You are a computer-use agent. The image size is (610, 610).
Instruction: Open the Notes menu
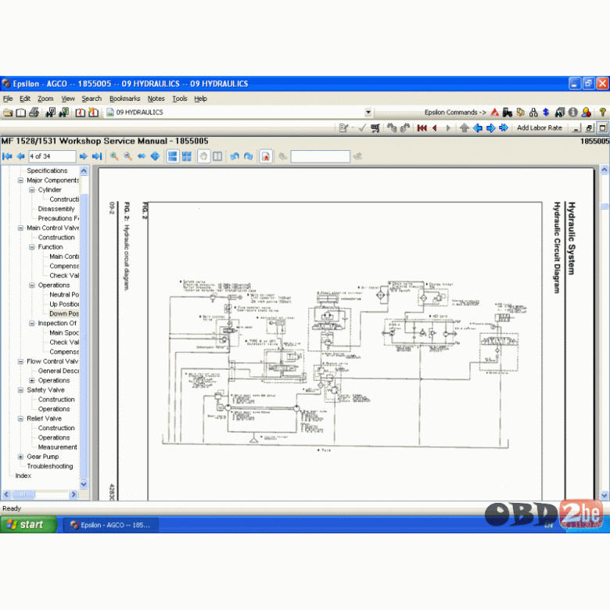point(156,99)
